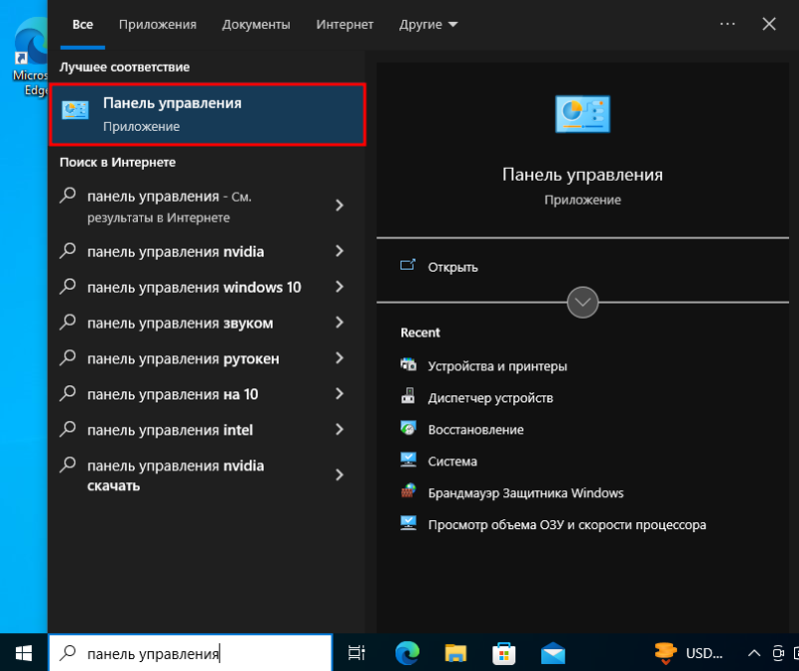Click the Recent heading
Image resolution: width=799 pixels, height=671 pixels.
(x=419, y=333)
